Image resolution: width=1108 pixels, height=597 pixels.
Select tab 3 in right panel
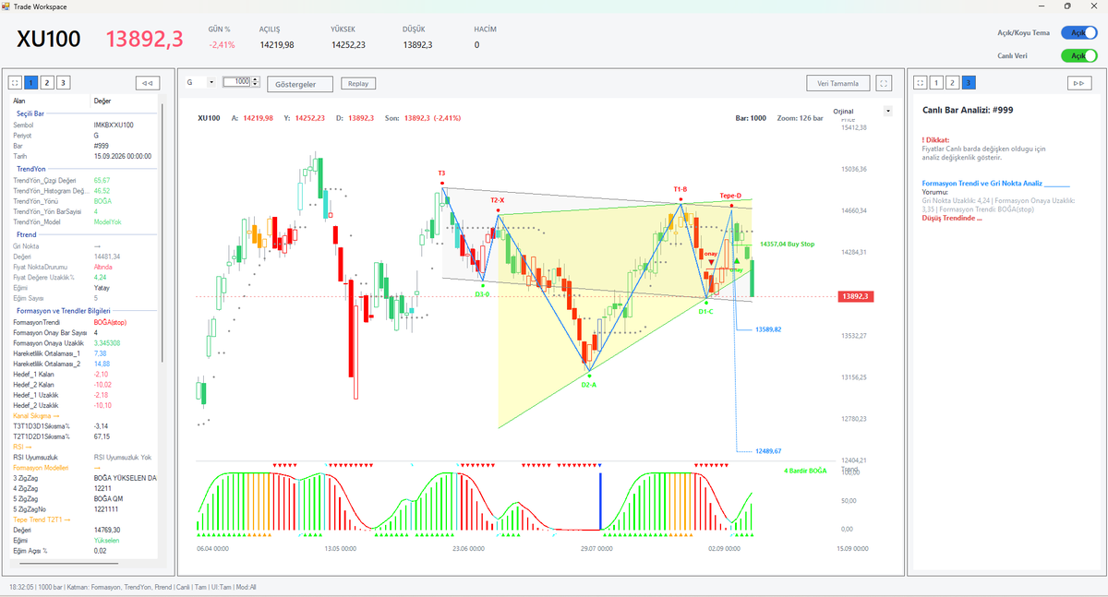[969, 83]
